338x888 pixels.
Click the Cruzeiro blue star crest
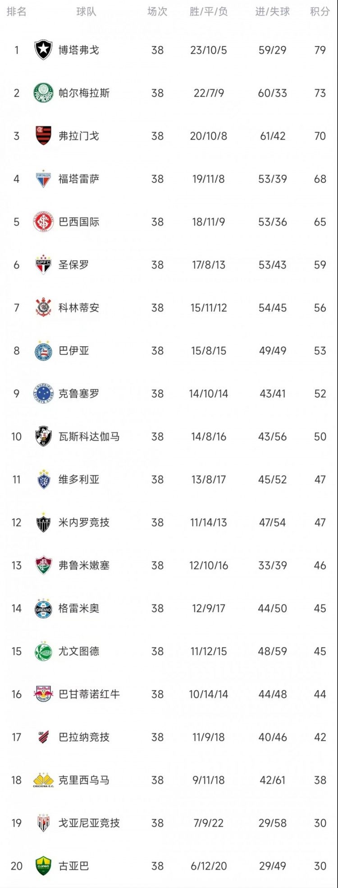(x=43, y=394)
